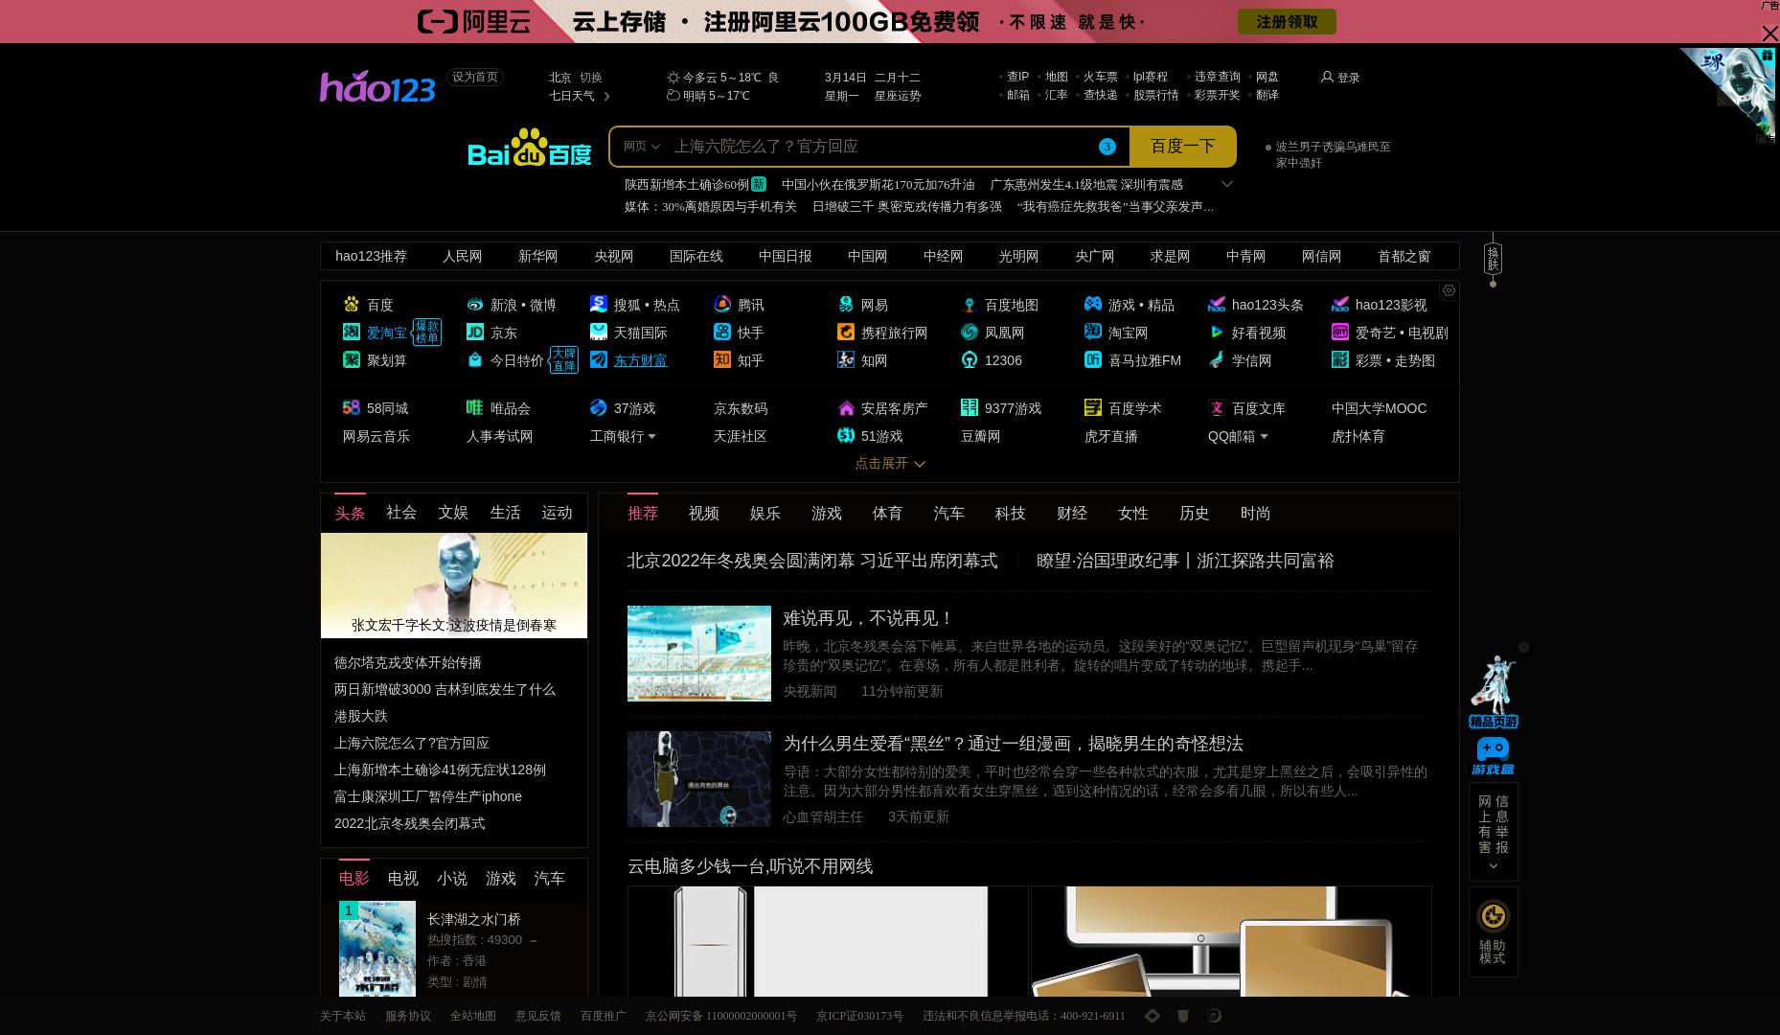Open the 游戏 • 精品 gamepad icon
Screen dimensions: 1780x1035
click(x=1093, y=305)
